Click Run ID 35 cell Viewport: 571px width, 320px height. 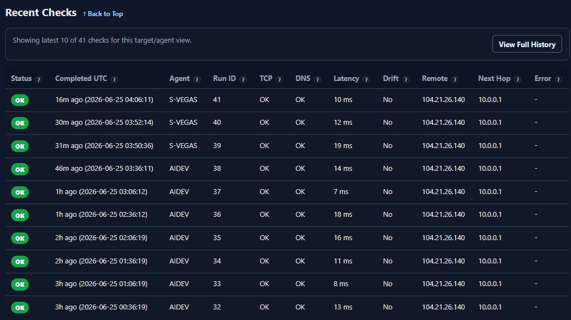point(217,238)
